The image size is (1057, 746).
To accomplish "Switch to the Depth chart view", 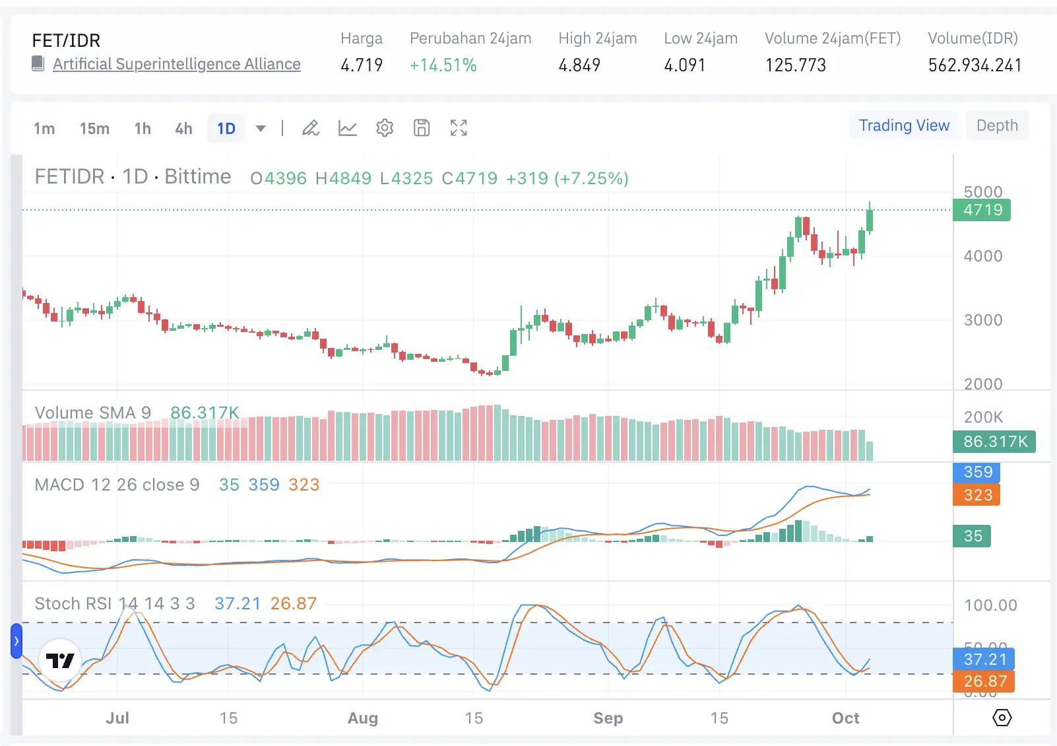I will pos(997,125).
